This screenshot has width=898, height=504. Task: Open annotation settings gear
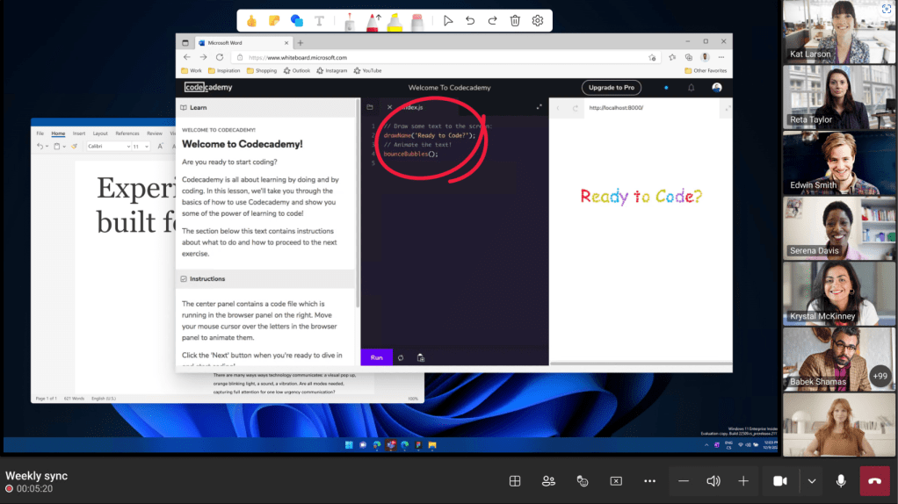pos(538,20)
